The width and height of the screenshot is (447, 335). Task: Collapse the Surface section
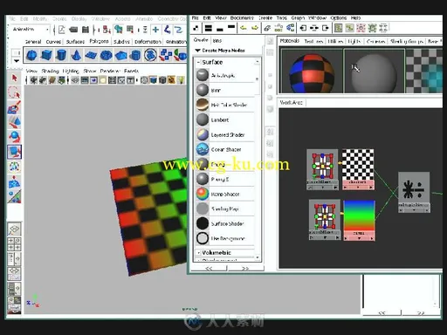pyautogui.click(x=198, y=62)
